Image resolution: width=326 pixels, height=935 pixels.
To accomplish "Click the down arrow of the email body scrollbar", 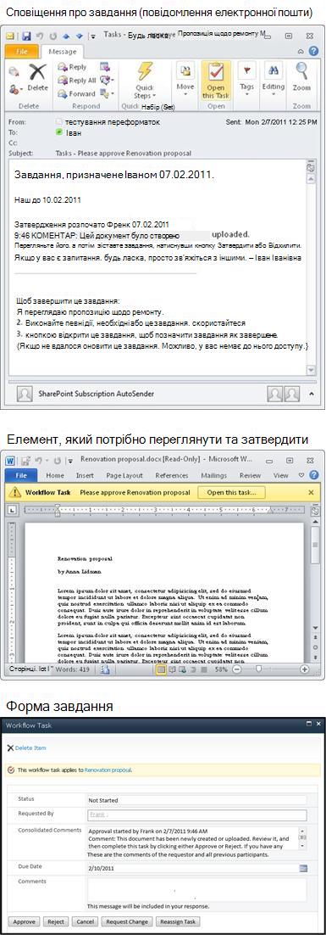I will pyautogui.click(x=310, y=370).
